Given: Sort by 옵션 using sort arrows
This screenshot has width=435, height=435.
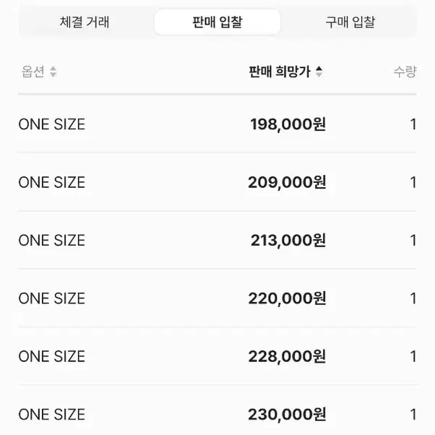Looking at the screenshot, I should (53, 72).
